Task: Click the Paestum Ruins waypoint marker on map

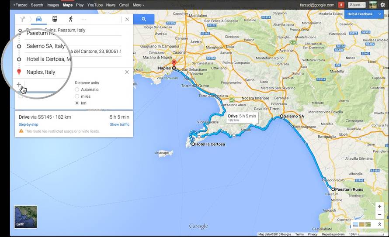Action: click(333, 189)
